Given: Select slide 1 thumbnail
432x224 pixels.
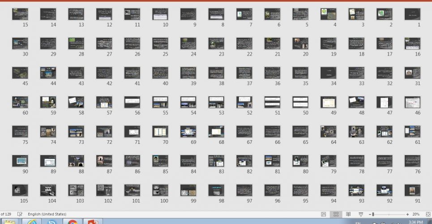Looking at the screenshot, I should pyautogui.click(x=412, y=14).
